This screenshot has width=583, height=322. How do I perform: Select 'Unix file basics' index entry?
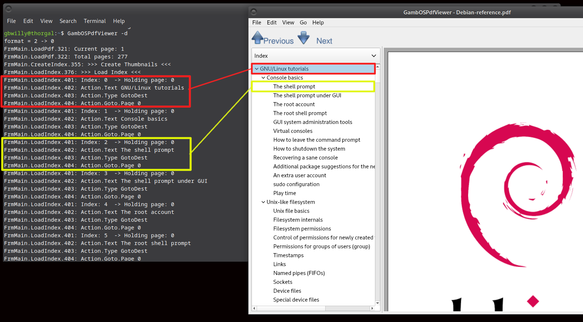(x=291, y=211)
